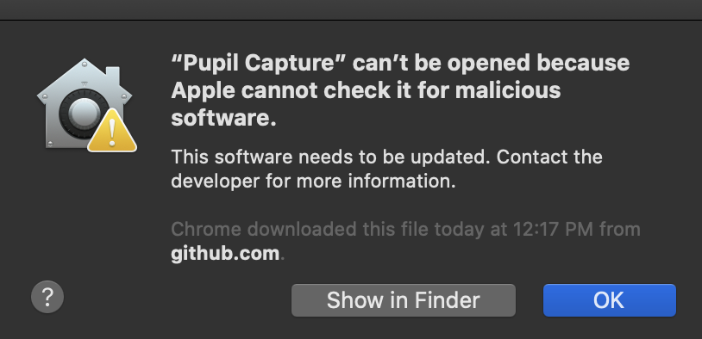Click the 12:17 PM download time text
The width and height of the screenshot is (702, 339).
point(553,230)
